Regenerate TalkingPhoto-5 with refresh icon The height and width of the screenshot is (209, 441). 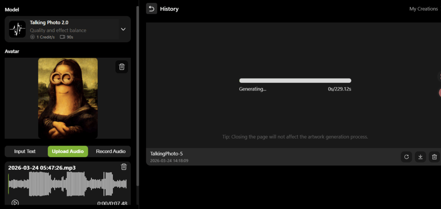pos(407,157)
